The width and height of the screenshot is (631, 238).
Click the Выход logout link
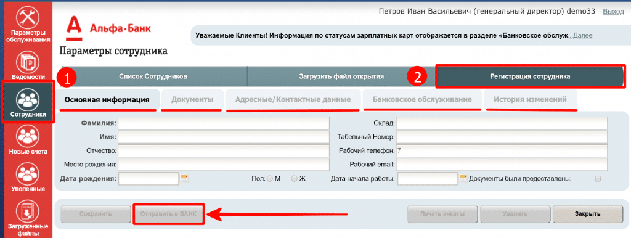point(613,12)
